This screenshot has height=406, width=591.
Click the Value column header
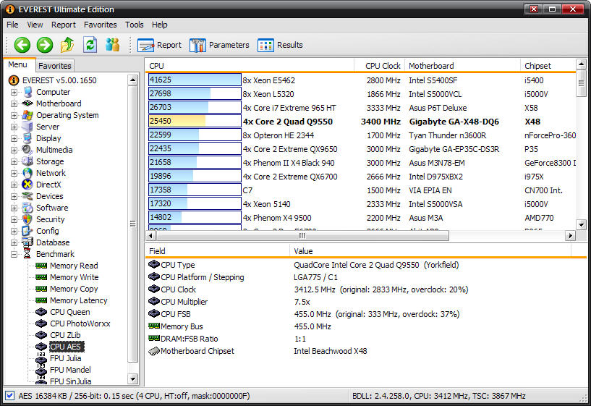(430, 250)
